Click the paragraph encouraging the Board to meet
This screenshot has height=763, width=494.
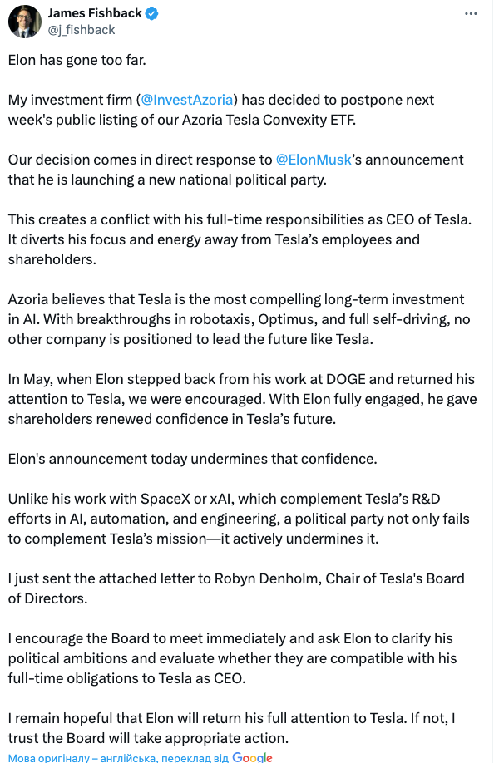click(x=233, y=658)
